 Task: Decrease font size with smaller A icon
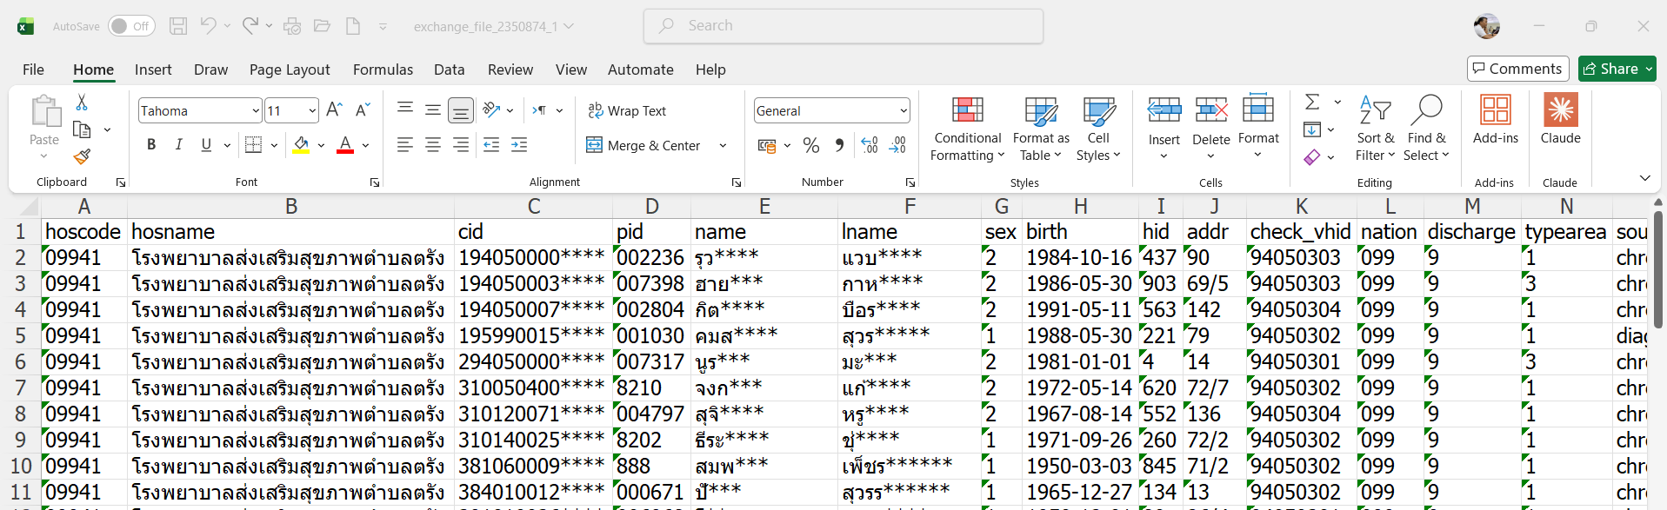tap(363, 110)
